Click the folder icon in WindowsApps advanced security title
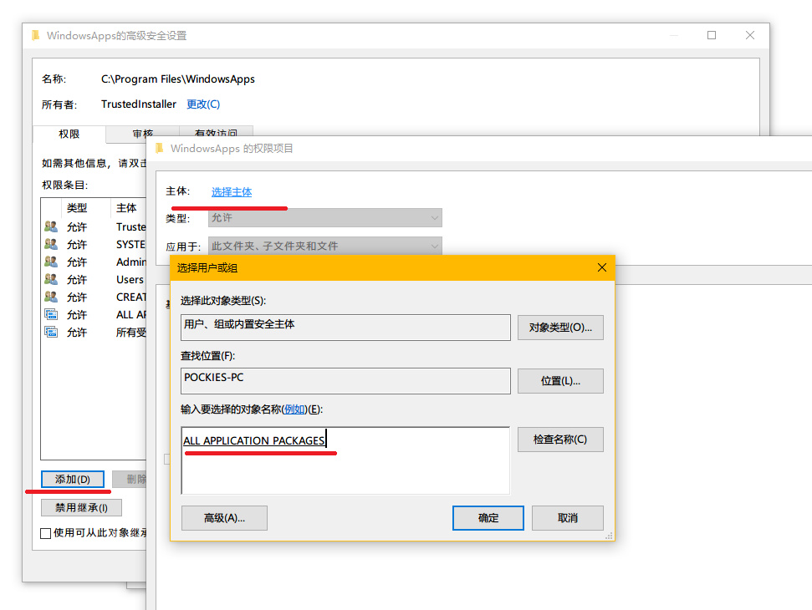The image size is (812, 610). [34, 35]
